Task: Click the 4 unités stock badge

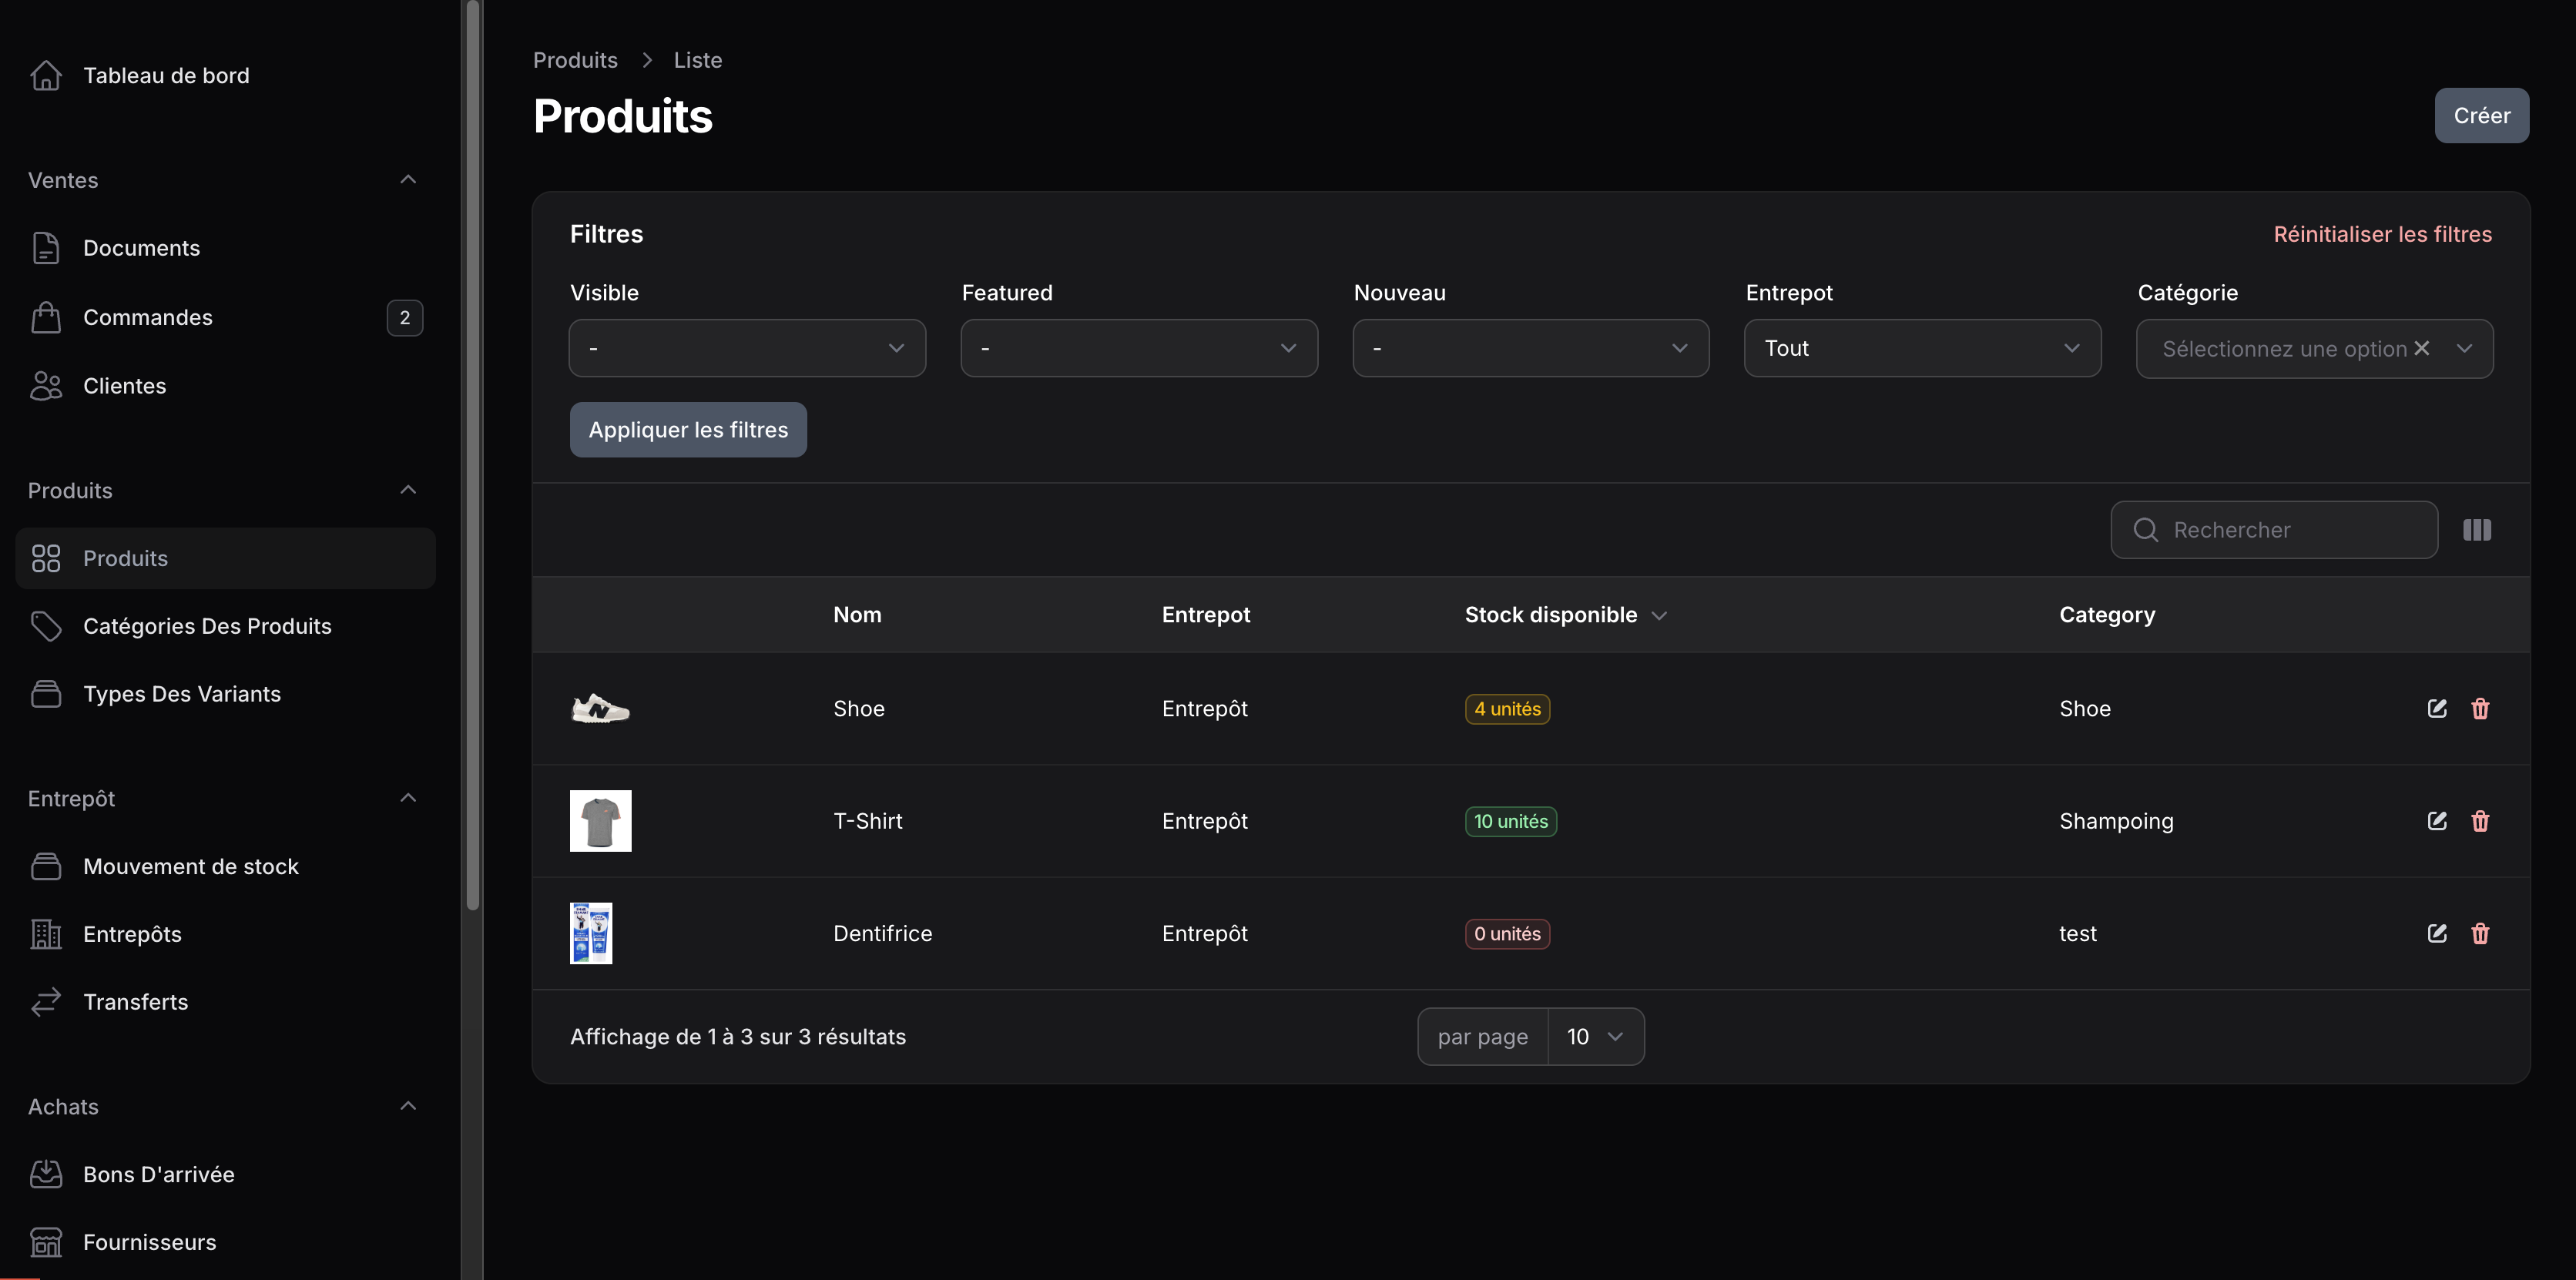Action: point(1507,709)
